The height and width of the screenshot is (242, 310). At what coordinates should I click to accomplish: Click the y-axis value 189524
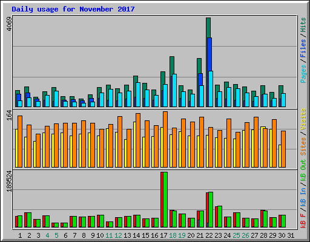[x=9, y=181]
